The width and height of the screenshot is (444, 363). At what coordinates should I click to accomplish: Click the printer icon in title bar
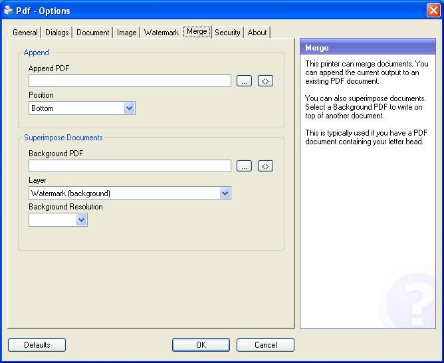tap(8, 11)
